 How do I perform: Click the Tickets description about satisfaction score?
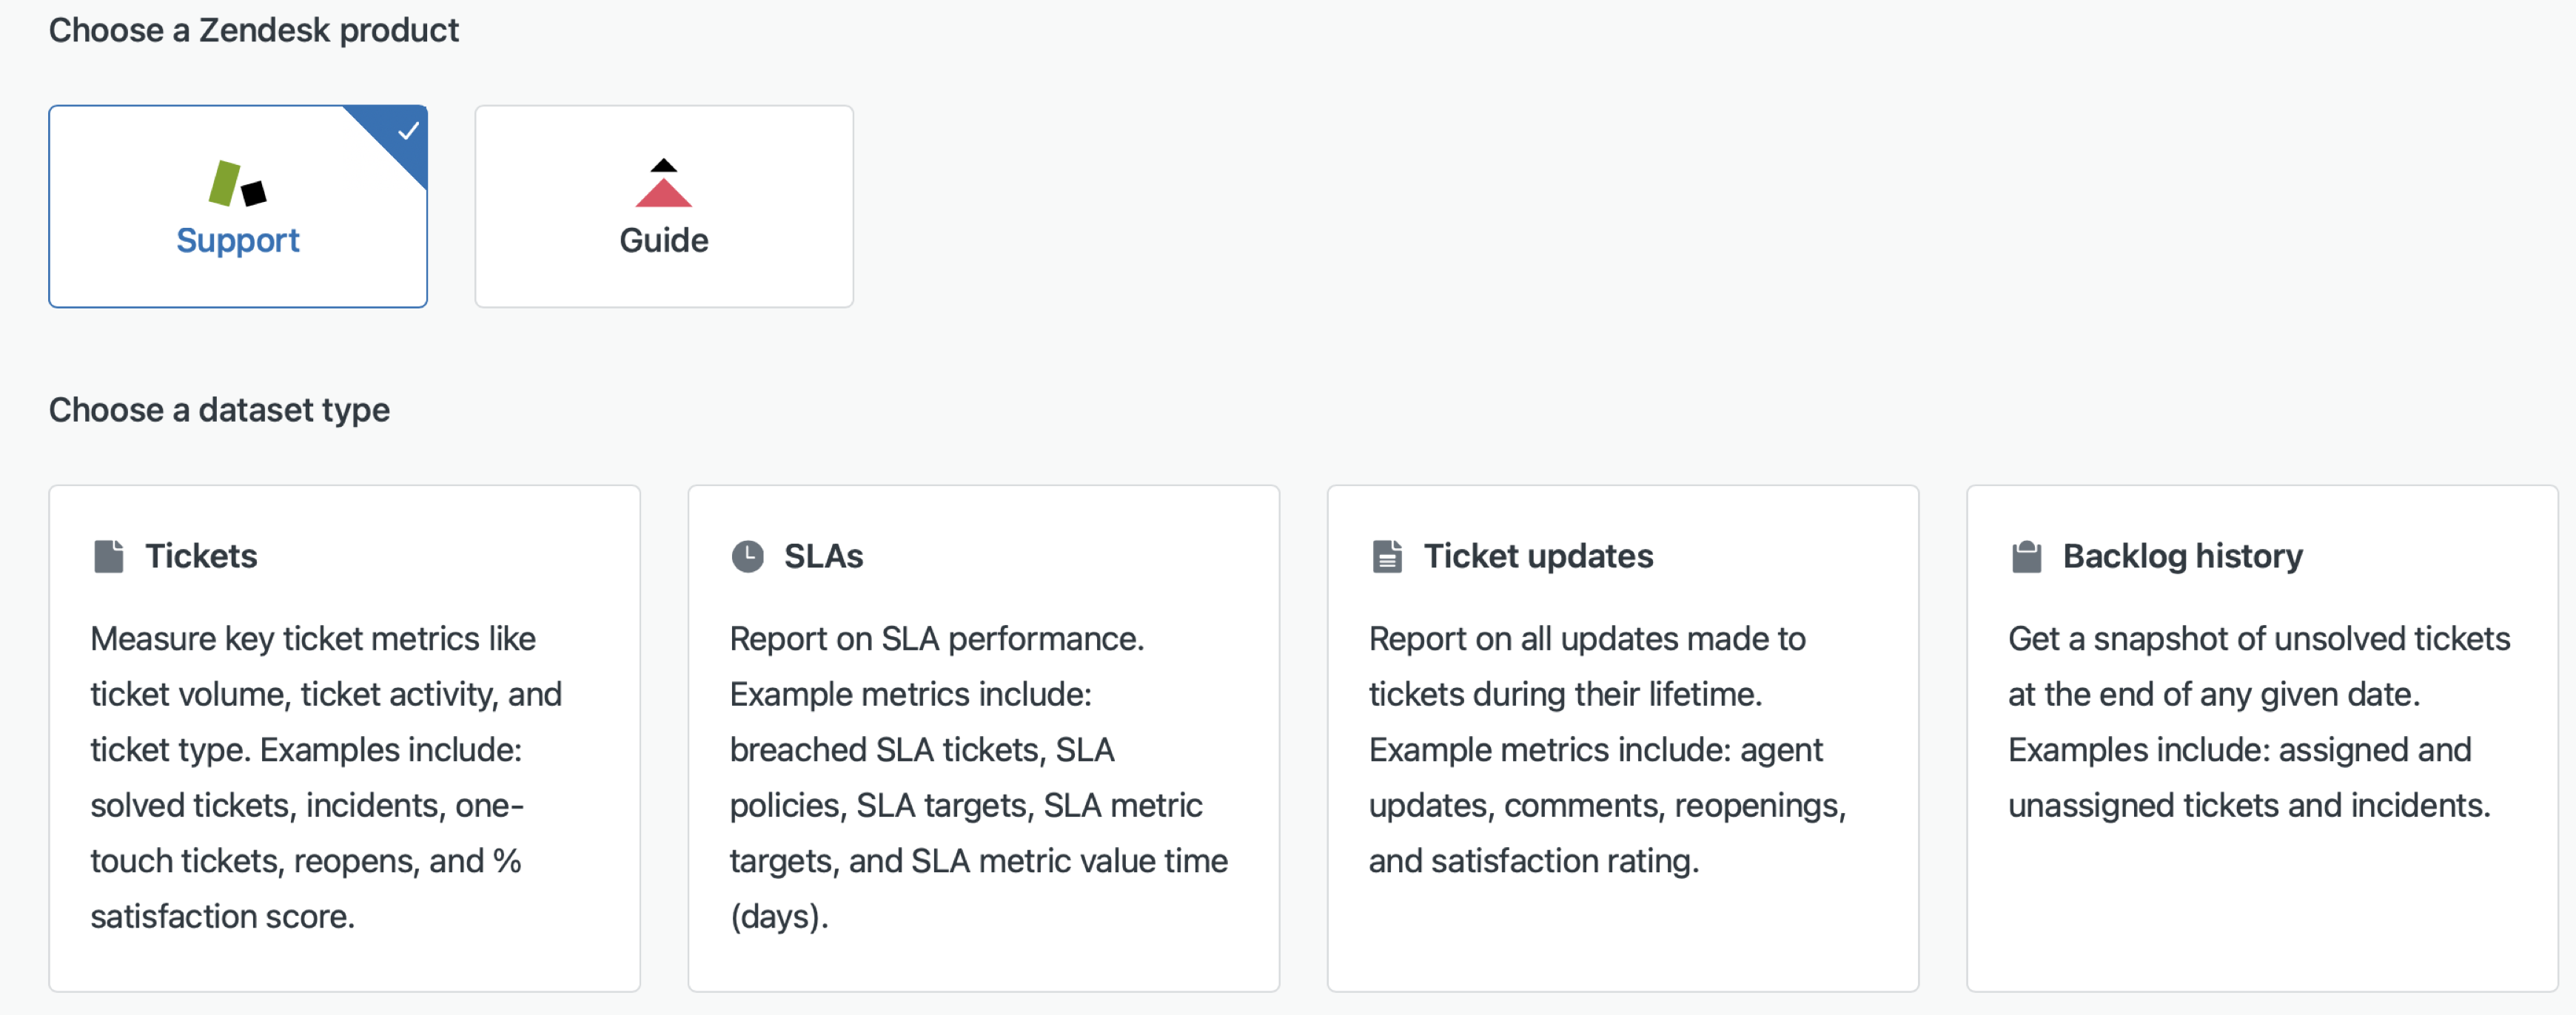pyautogui.click(x=326, y=778)
